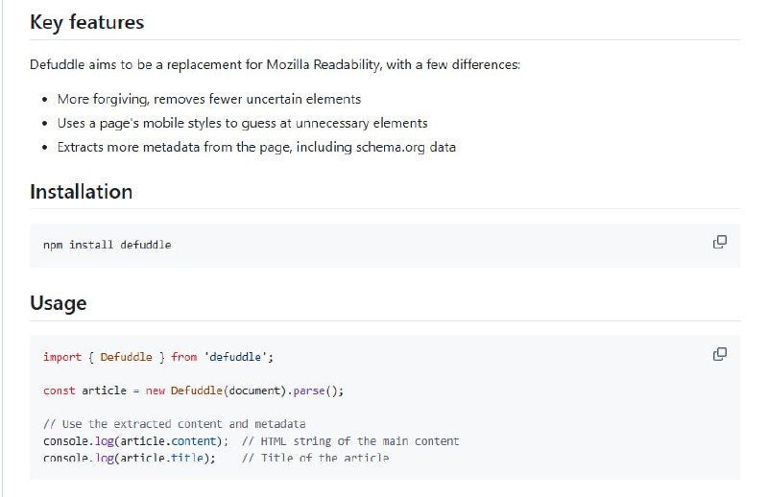Click the mobile styles bullet point

pyautogui.click(x=242, y=123)
